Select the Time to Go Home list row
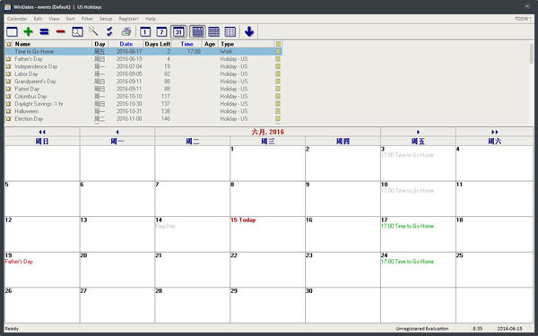This screenshot has width=538, height=336. pos(143,51)
